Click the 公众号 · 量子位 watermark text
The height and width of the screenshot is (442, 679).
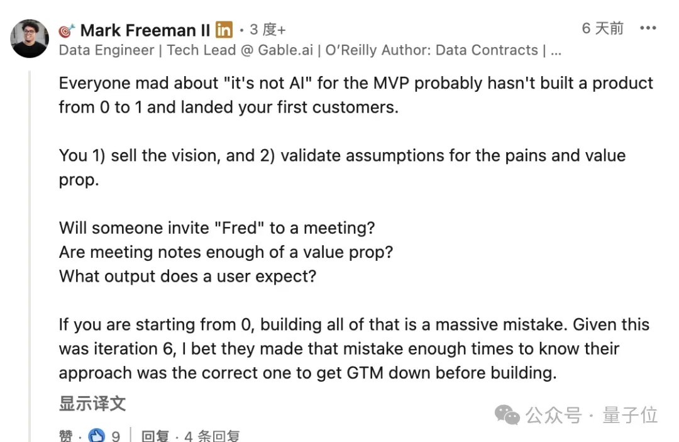pos(592,415)
